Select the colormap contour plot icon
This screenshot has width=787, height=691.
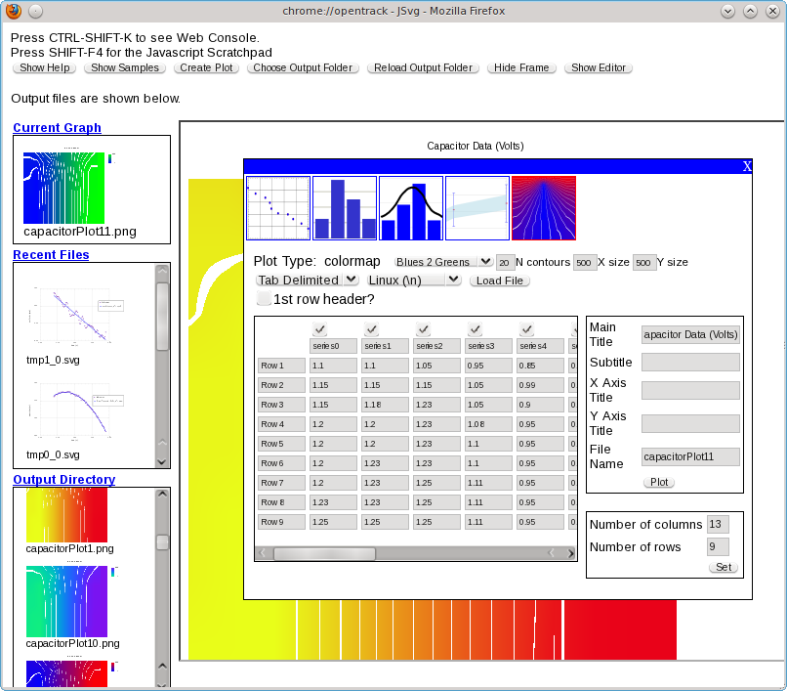pyautogui.click(x=544, y=208)
